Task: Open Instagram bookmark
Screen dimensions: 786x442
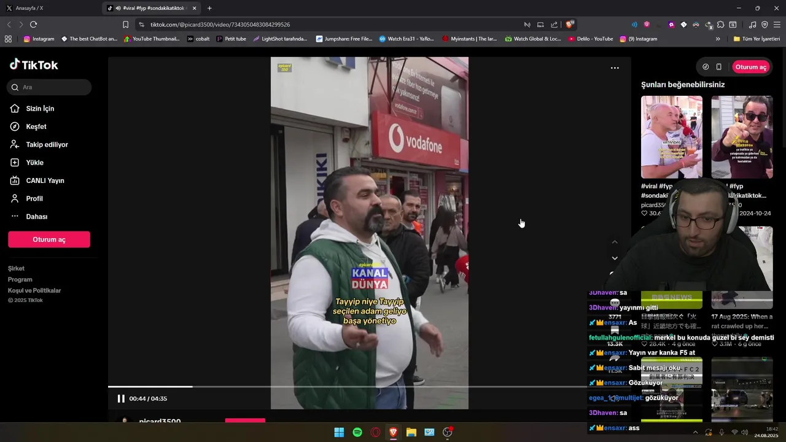Action: pyautogui.click(x=39, y=39)
